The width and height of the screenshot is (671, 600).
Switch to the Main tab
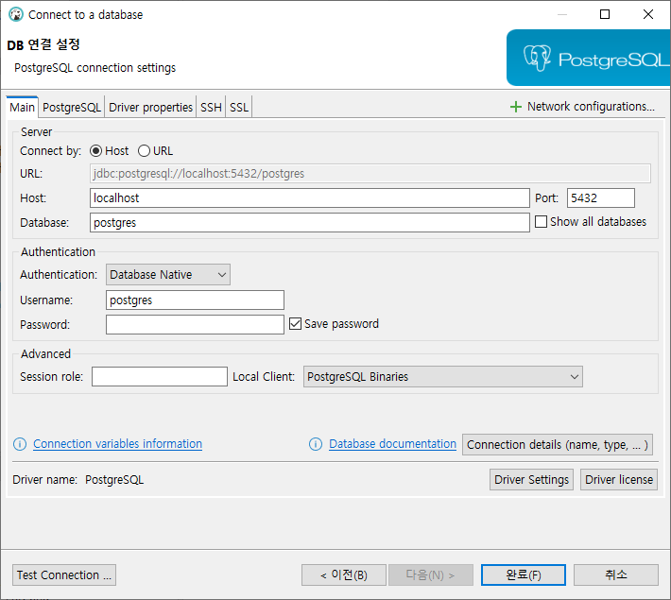pyautogui.click(x=23, y=107)
